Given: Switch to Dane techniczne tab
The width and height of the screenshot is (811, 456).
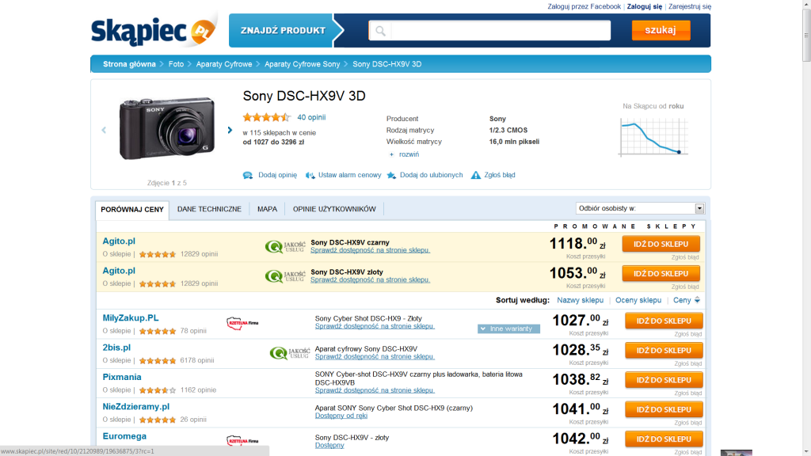Looking at the screenshot, I should [209, 209].
